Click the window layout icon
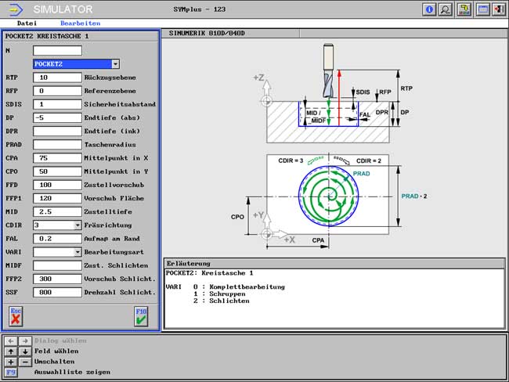Screen dimensions: 509x382 pyautogui.click(x=482, y=9)
